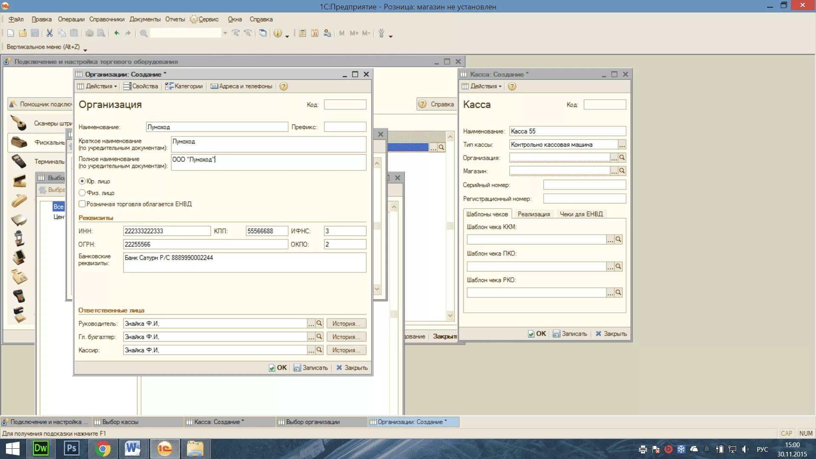Click magnifier for Шаблон чека РКО

click(618, 292)
